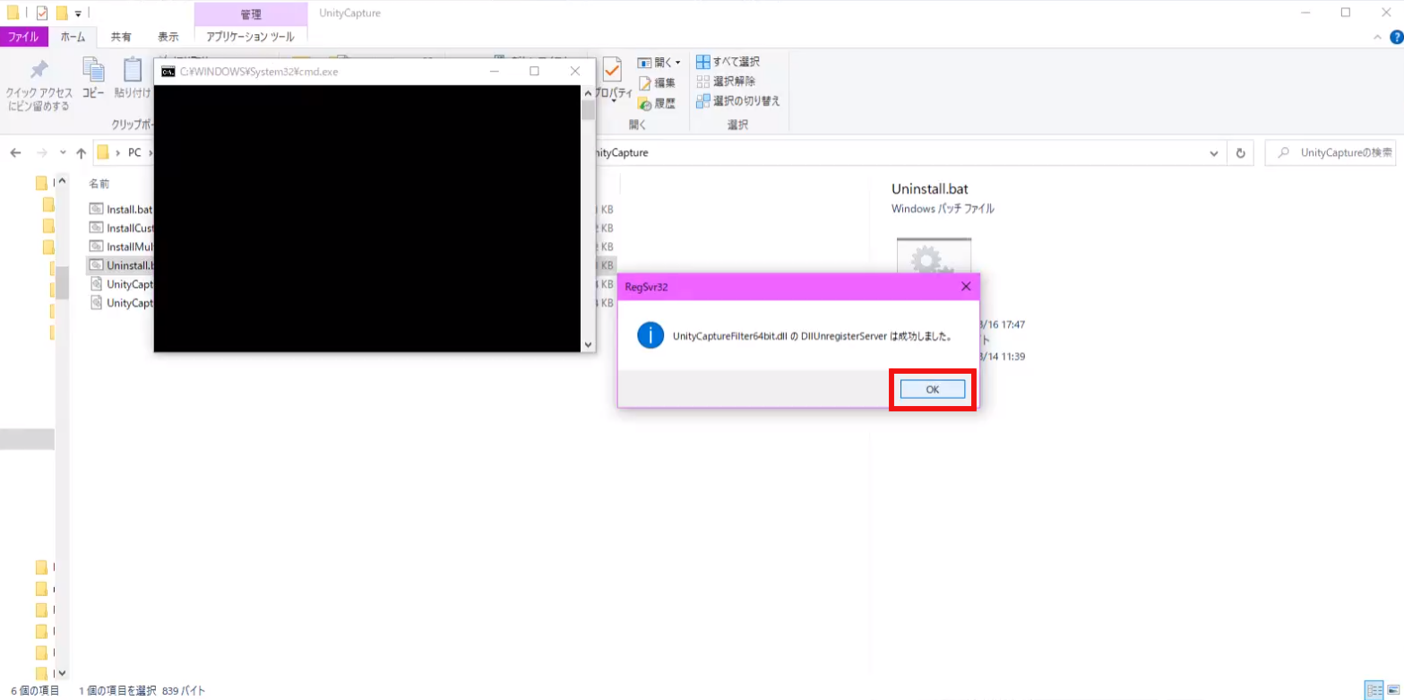
Task: Go back with the Explorer back arrow
Action: (x=16, y=153)
